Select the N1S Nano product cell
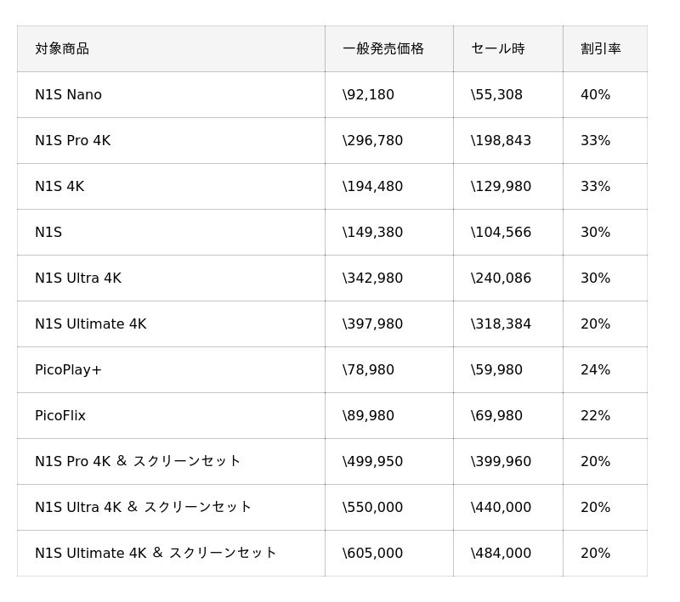Screen dimensions: 680x602 (68, 95)
